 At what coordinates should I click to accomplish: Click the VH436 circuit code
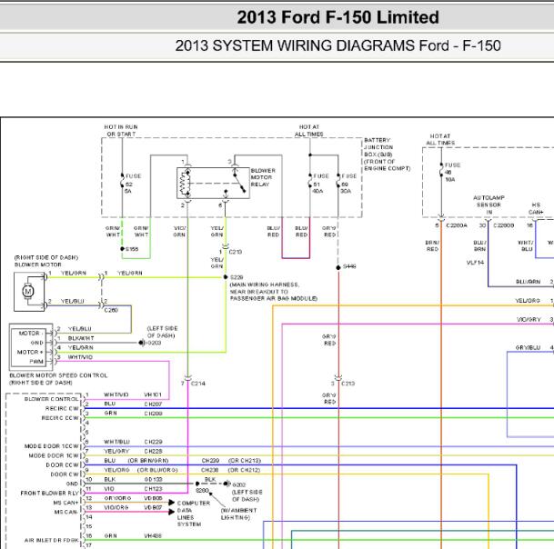(x=153, y=535)
